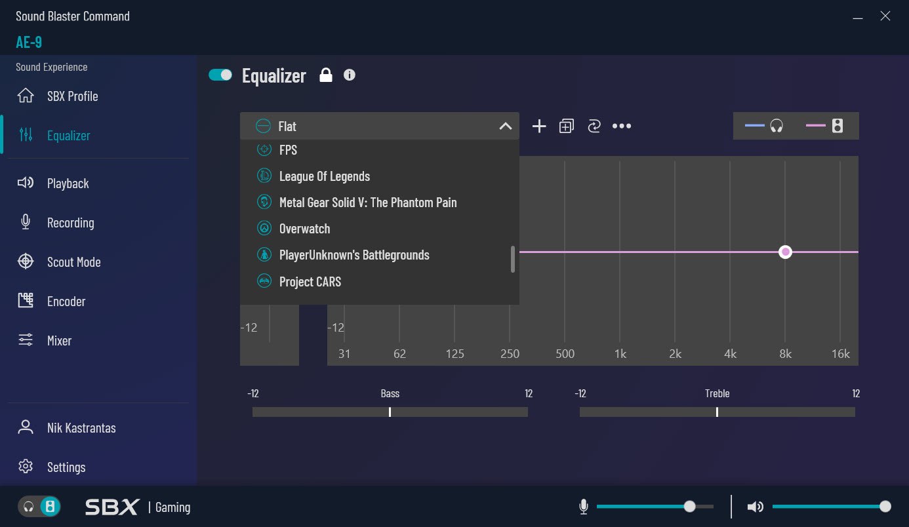Image resolution: width=909 pixels, height=527 pixels.
Task: Click the Flat preset dropdown field
Action: point(380,126)
